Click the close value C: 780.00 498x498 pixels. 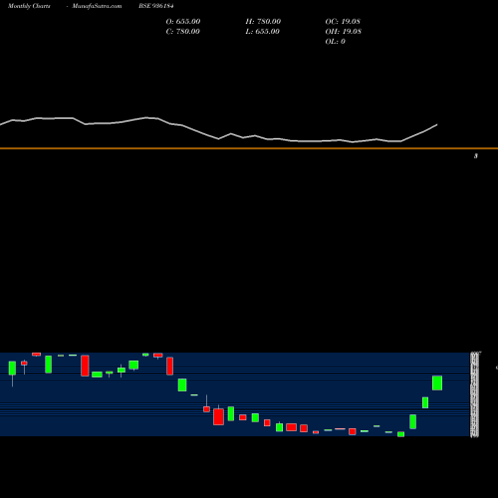click(182, 31)
